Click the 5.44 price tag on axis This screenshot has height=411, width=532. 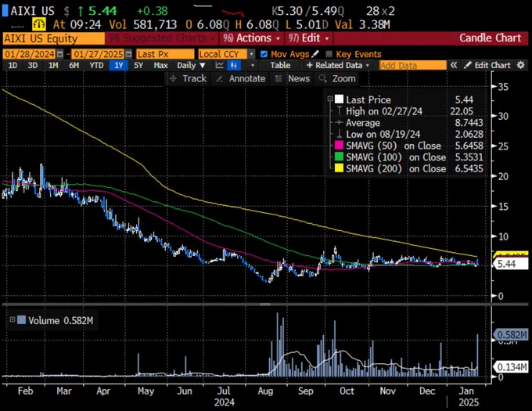(510, 264)
